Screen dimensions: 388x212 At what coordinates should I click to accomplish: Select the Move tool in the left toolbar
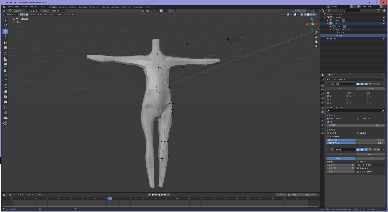[5, 32]
